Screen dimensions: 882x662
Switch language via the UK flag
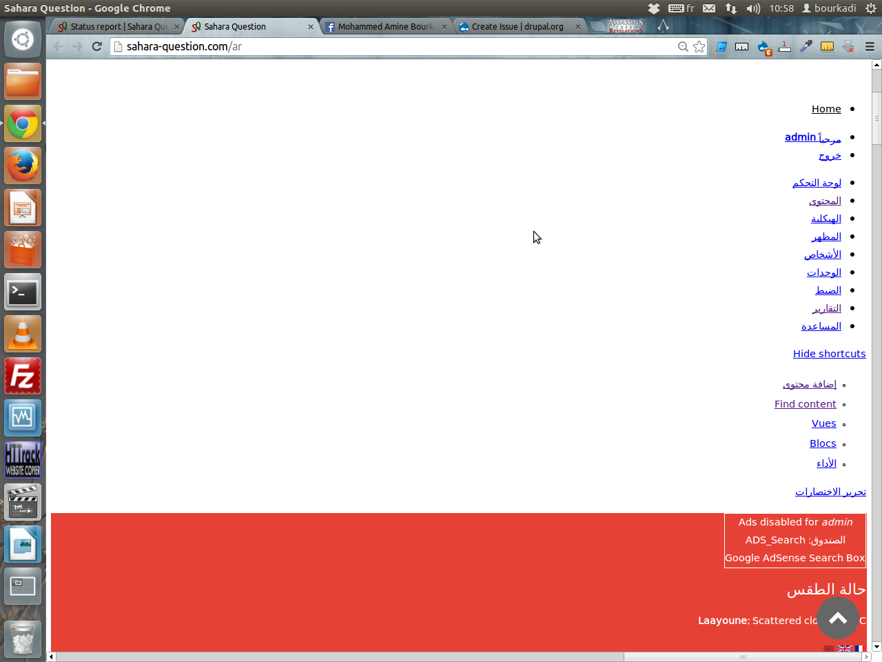pyautogui.click(x=845, y=649)
